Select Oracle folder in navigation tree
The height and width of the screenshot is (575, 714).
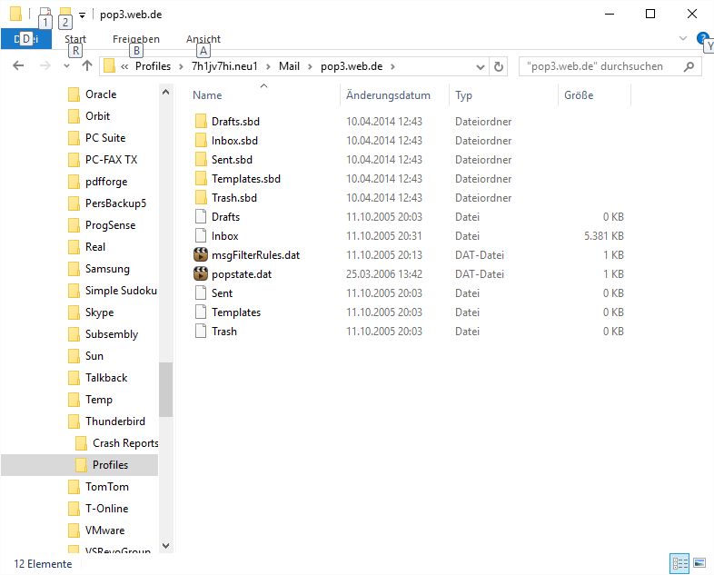pos(93,94)
